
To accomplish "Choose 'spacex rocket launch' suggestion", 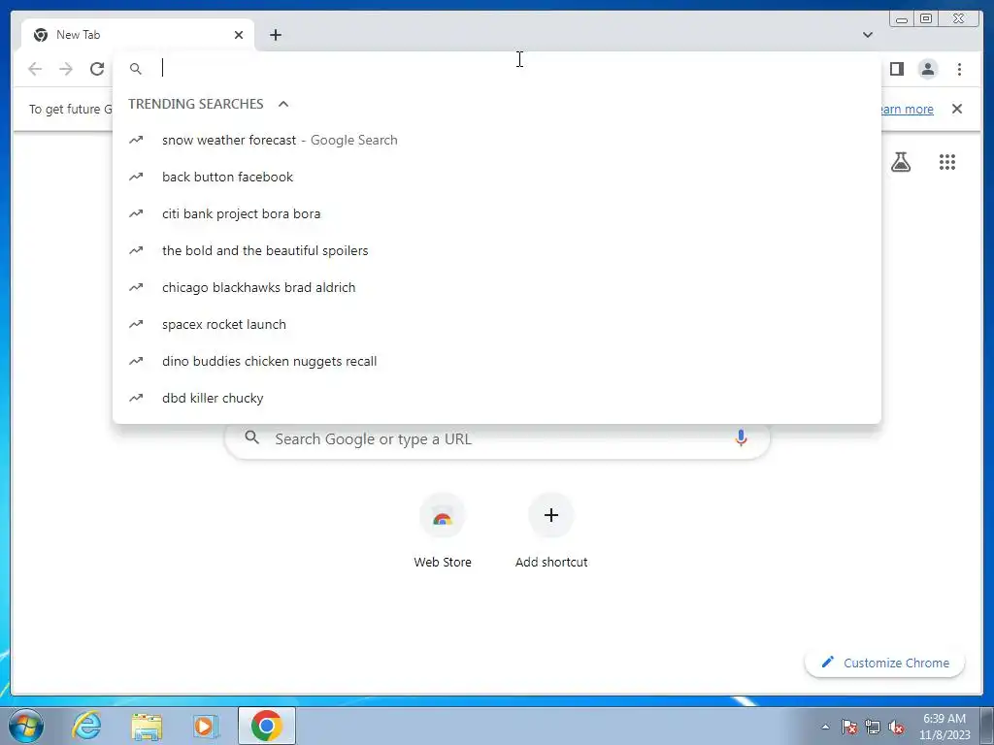I will [x=496, y=324].
